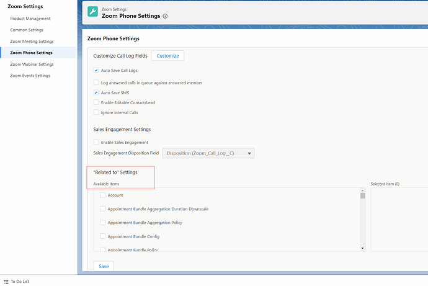The image size is (428, 286).
Task: Open Product Management settings
Action: coord(30,19)
